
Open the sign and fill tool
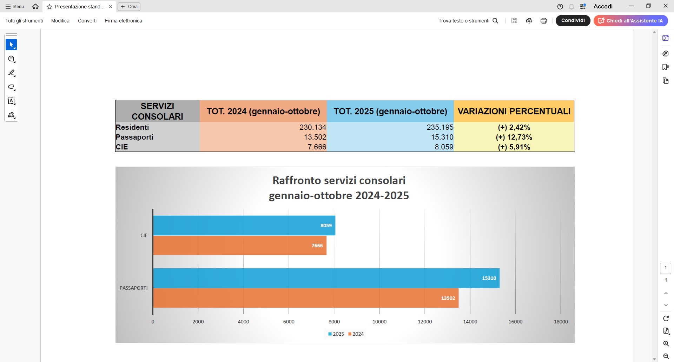click(x=11, y=115)
